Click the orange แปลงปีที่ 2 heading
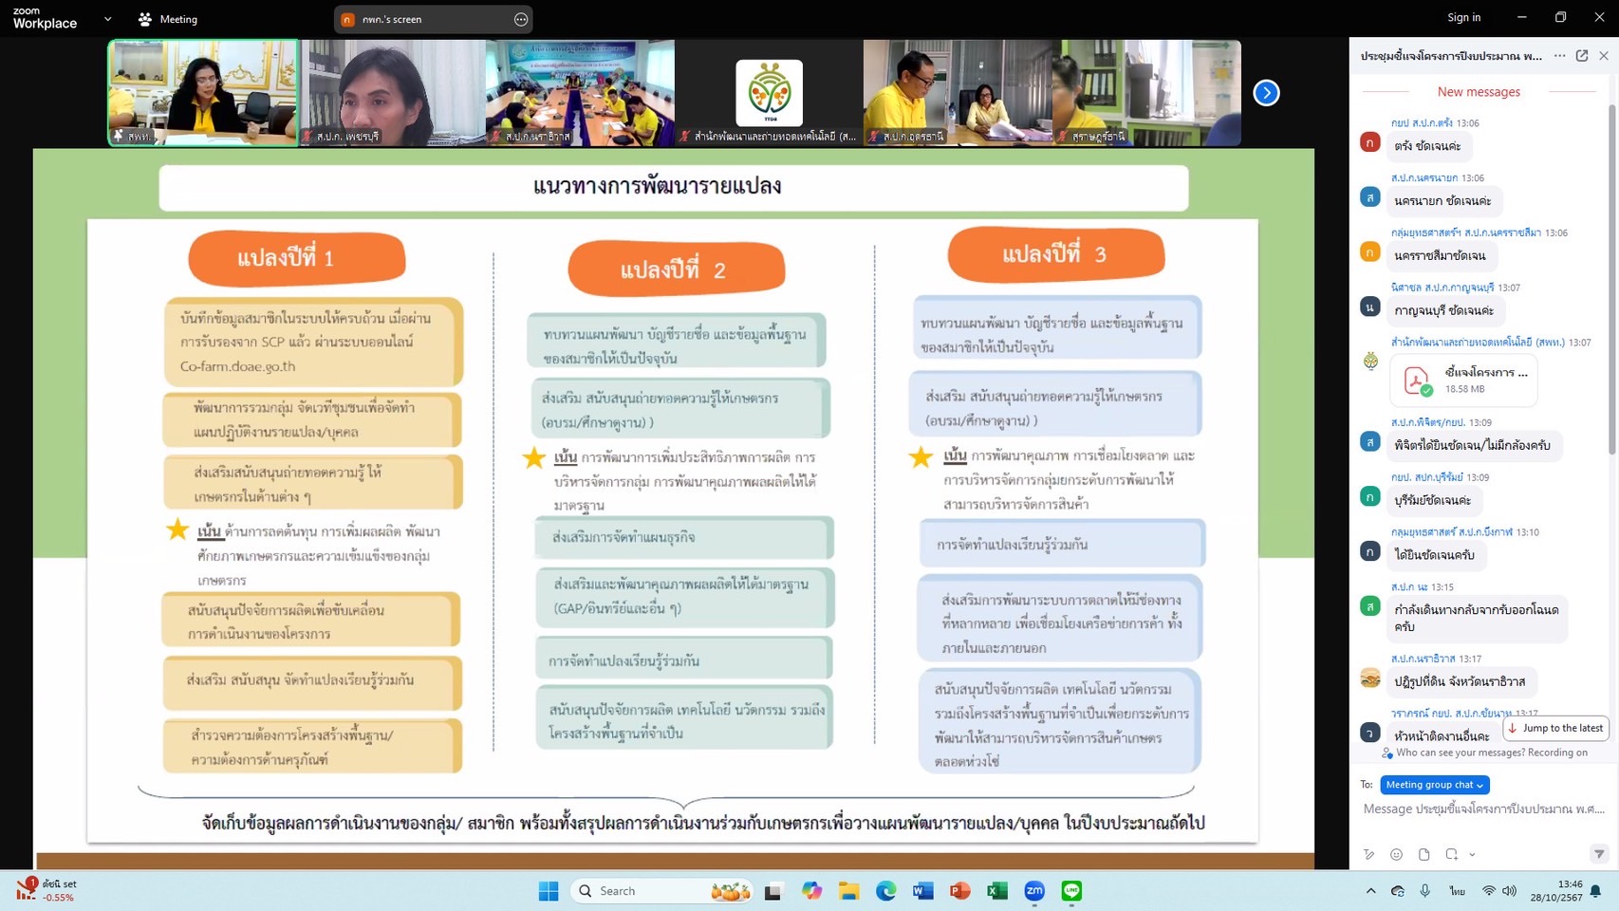 (x=676, y=269)
